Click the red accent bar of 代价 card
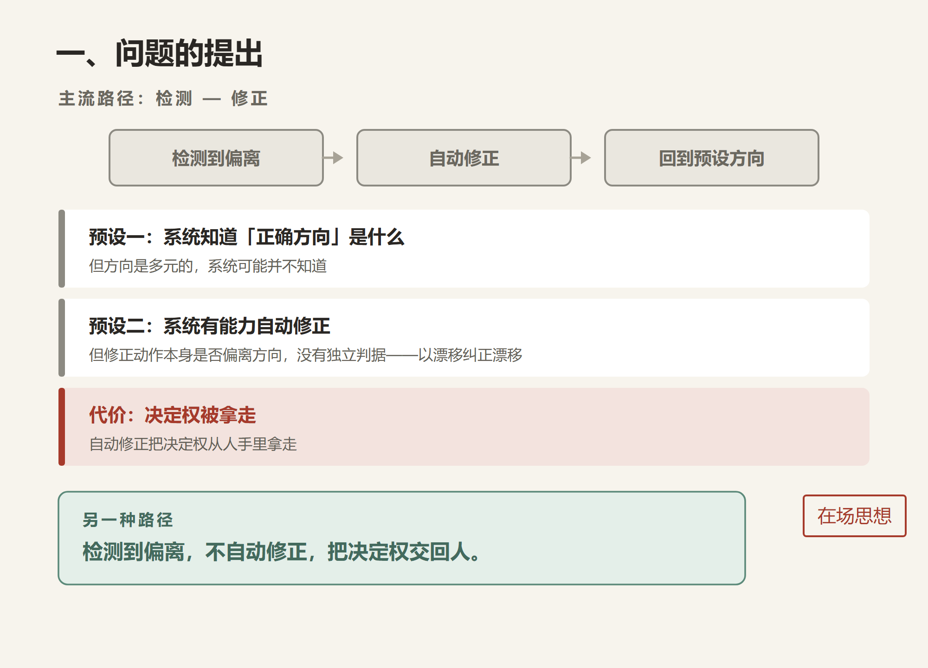The width and height of the screenshot is (928, 668). [x=62, y=427]
